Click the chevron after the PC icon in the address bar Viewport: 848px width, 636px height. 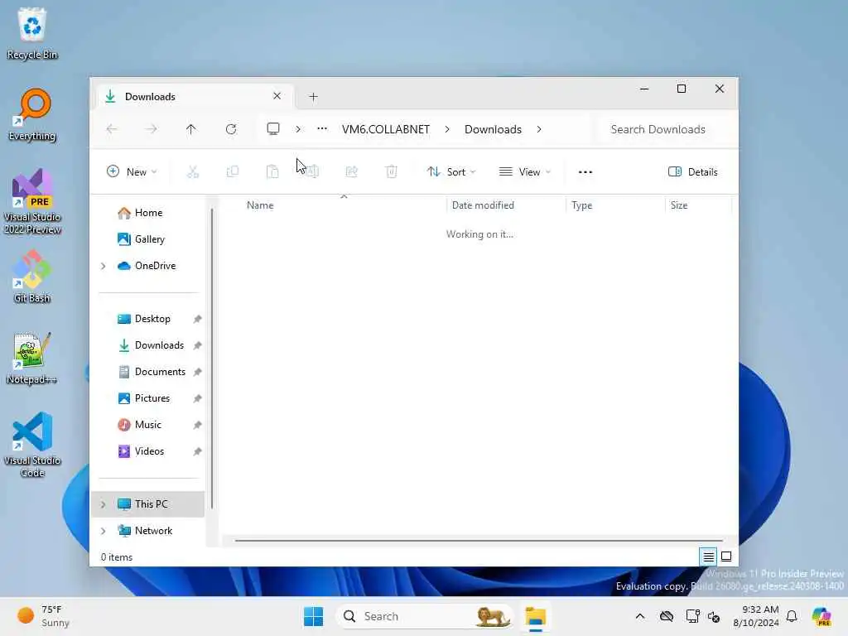click(x=298, y=129)
